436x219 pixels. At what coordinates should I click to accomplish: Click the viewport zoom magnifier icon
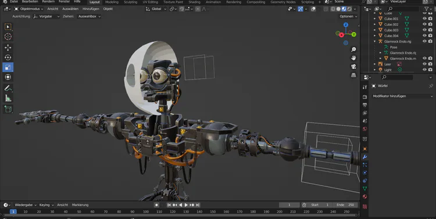click(x=353, y=49)
